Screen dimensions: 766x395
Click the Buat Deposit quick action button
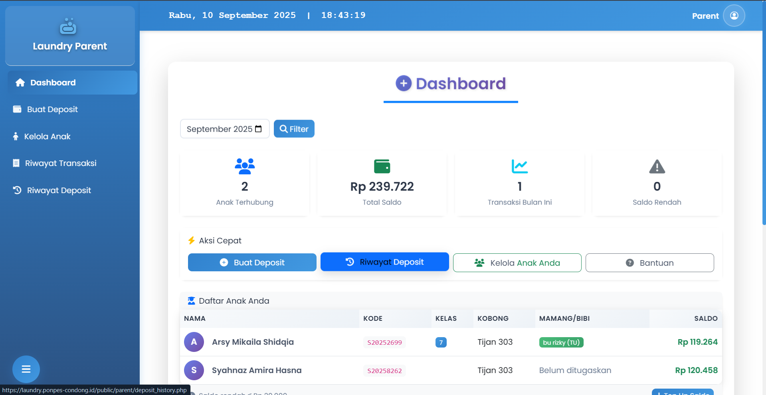(x=252, y=263)
